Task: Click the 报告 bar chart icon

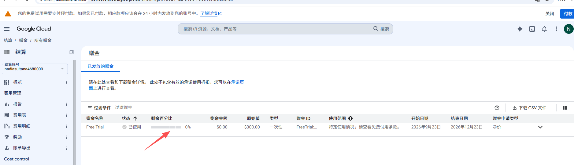Action: point(7,104)
